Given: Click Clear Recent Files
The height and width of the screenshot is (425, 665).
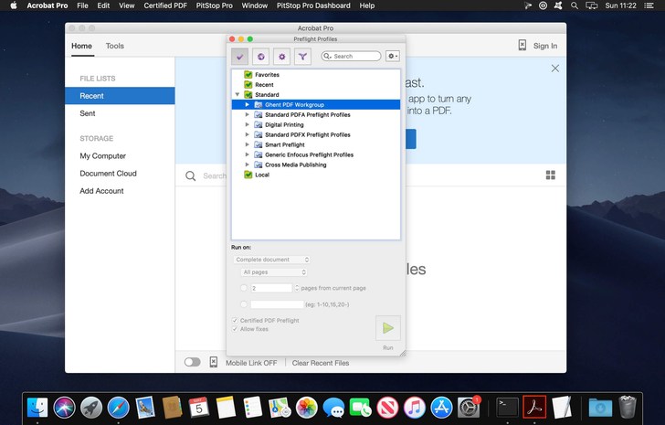Looking at the screenshot, I should coord(321,363).
